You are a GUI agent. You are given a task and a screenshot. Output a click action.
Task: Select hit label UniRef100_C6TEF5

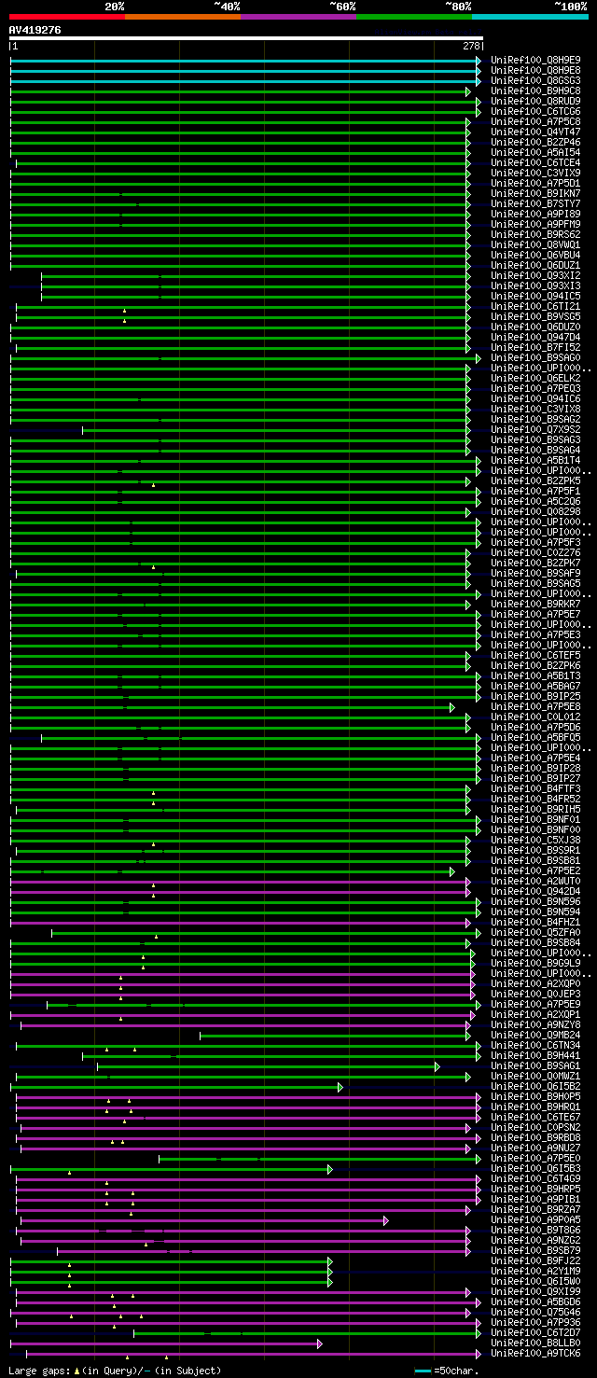[535, 655]
